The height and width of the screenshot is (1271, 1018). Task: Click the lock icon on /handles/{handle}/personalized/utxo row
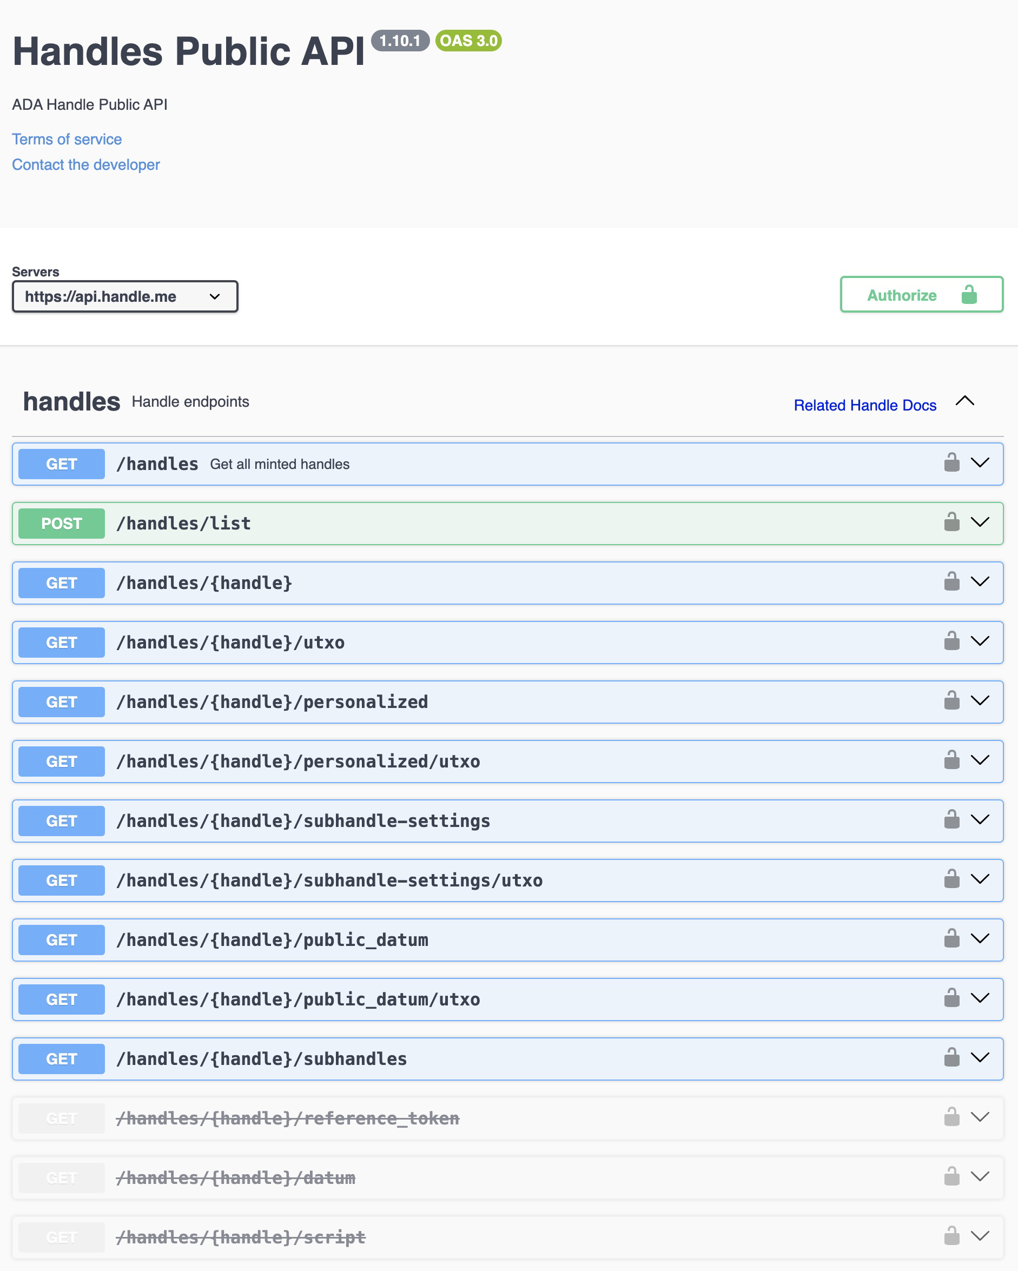(x=951, y=760)
